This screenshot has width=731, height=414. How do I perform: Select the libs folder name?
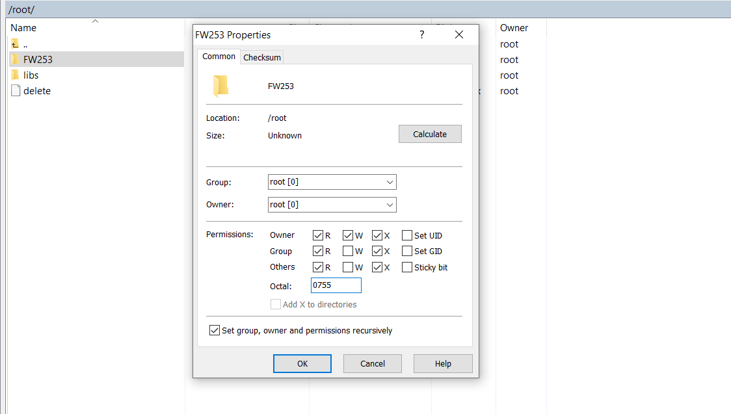tap(31, 75)
